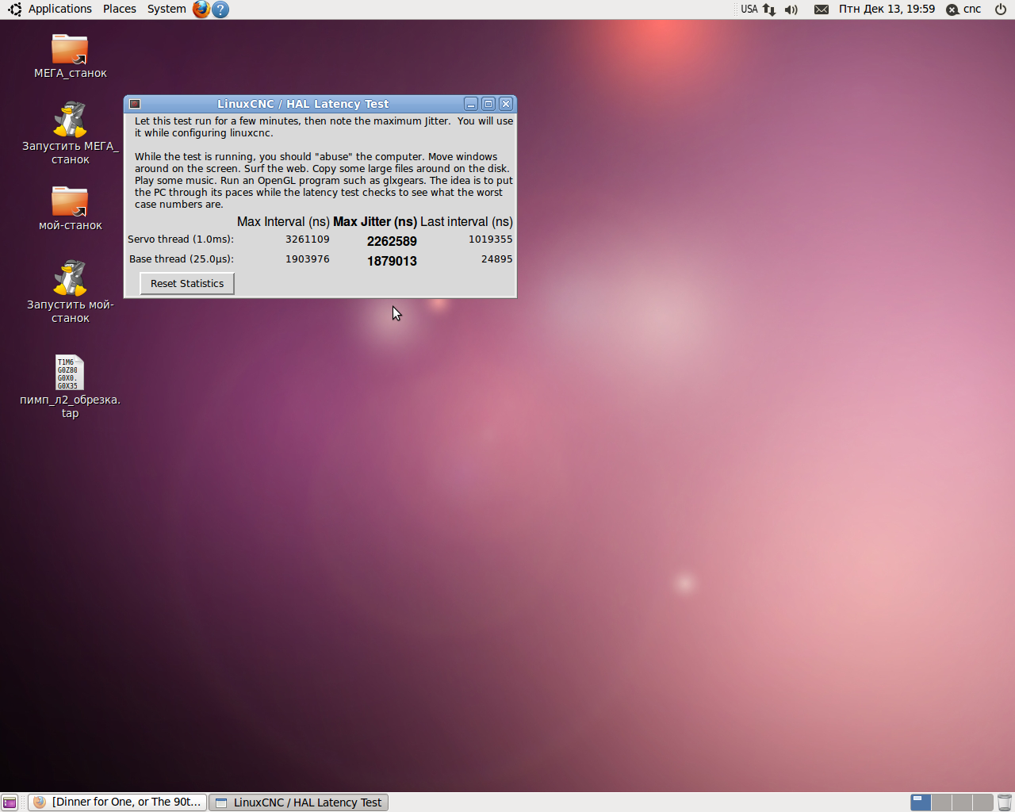The width and height of the screenshot is (1015, 812).
Task: Open the Trash icon in the bottom panel
Action: click(x=1005, y=802)
